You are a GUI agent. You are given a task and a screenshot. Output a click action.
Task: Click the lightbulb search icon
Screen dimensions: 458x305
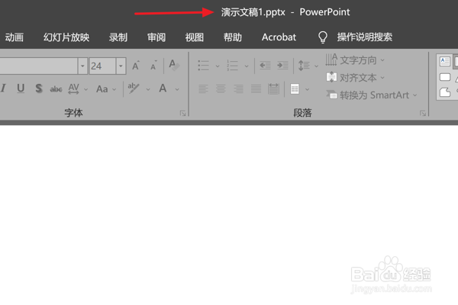(x=323, y=37)
